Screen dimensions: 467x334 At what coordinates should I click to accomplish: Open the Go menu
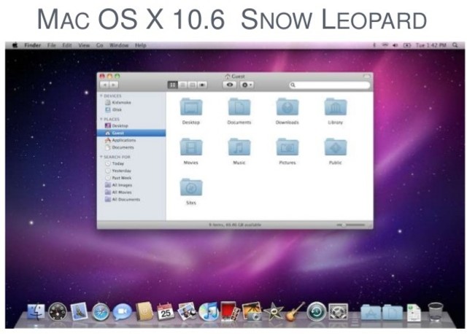100,45
